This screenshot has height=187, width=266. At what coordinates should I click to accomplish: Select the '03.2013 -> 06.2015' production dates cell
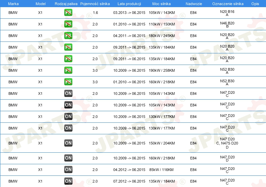(x=129, y=13)
